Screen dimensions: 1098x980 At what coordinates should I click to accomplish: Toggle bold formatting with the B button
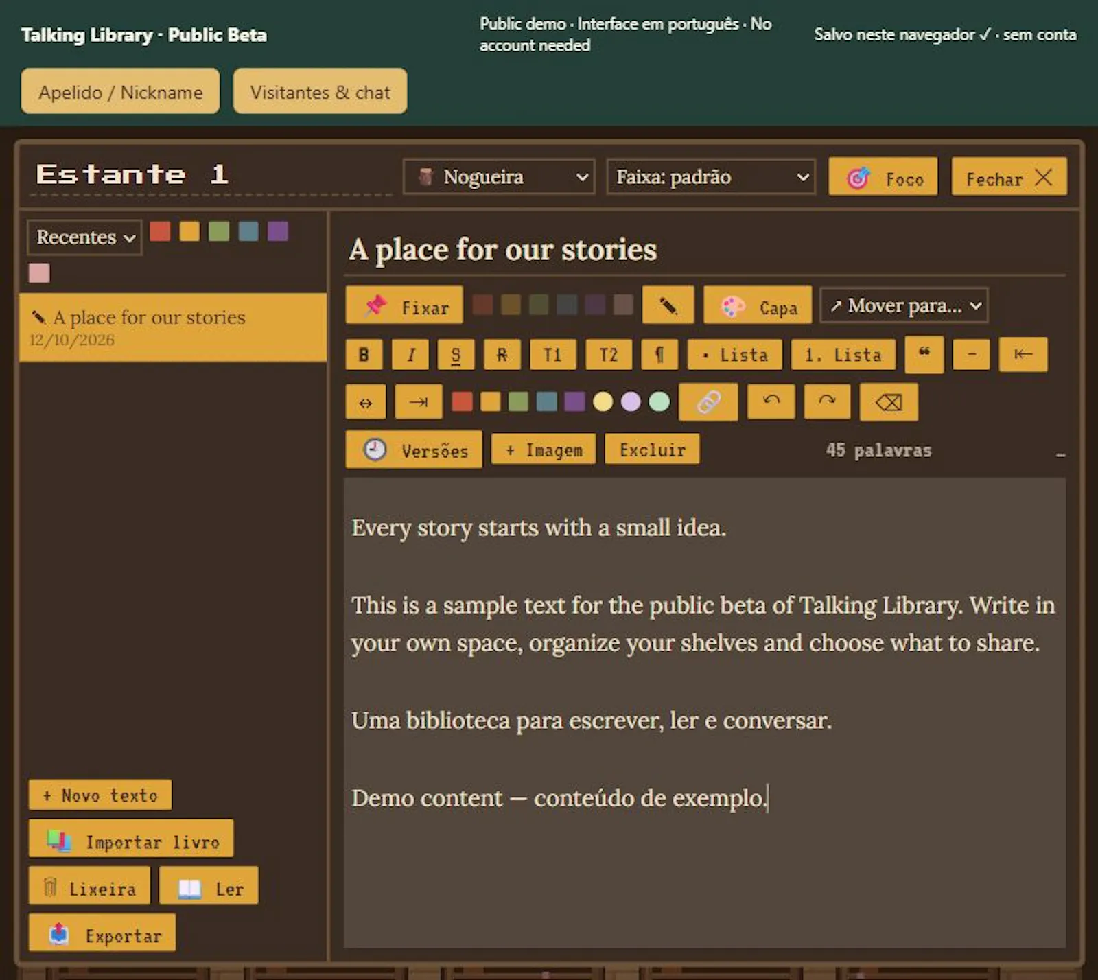coord(364,354)
